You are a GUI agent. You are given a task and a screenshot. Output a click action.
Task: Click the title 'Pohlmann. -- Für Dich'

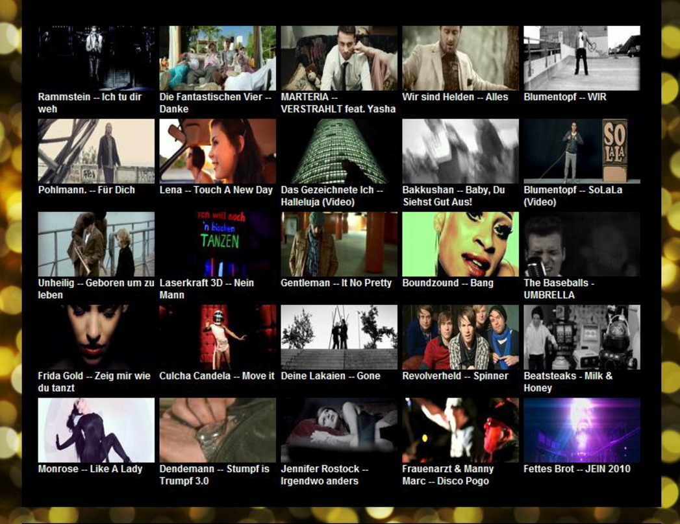pos(86,190)
